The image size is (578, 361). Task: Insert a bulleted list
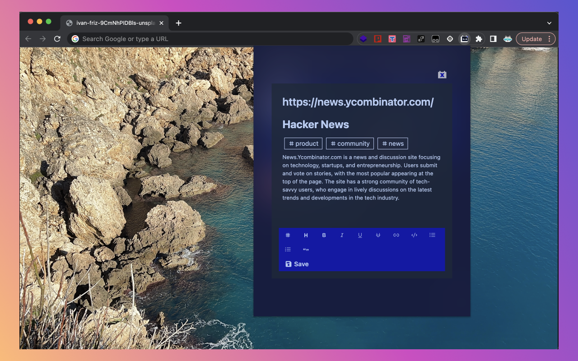coord(432,235)
